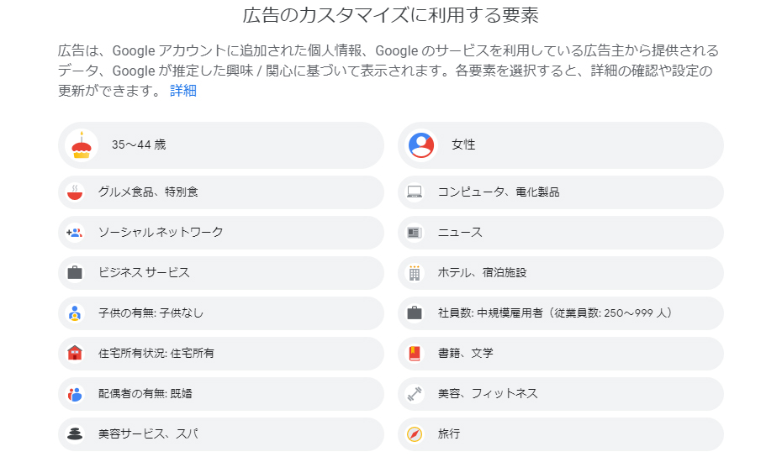This screenshot has width=782, height=457.
Task: Open the 社員数: 中規模雇用者 company size item
Action: pyautogui.click(x=561, y=313)
